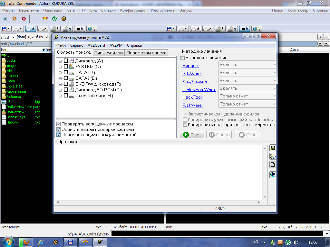Expand the DATA (D:) tree node
330x247 pixels.
click(x=60, y=73)
